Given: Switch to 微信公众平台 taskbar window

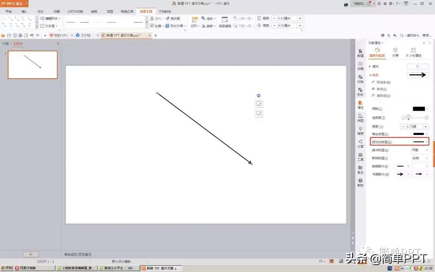Looking at the screenshot, I should [x=118, y=268].
